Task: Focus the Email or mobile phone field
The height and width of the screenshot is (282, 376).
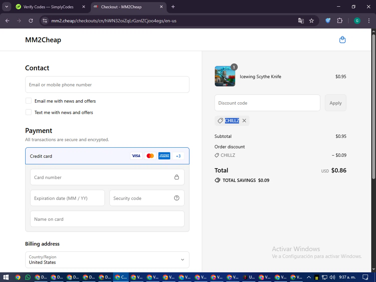Action: pyautogui.click(x=107, y=84)
